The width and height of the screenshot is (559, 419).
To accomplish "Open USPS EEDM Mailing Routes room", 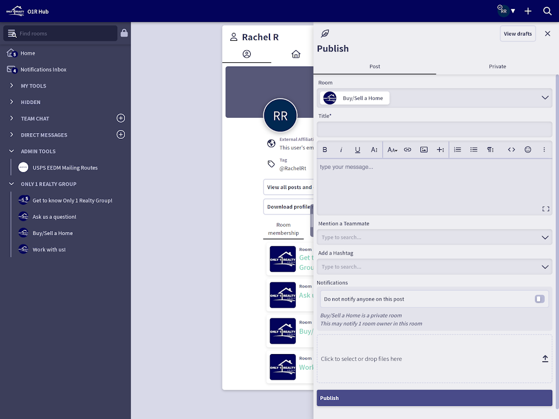I will click(65, 168).
